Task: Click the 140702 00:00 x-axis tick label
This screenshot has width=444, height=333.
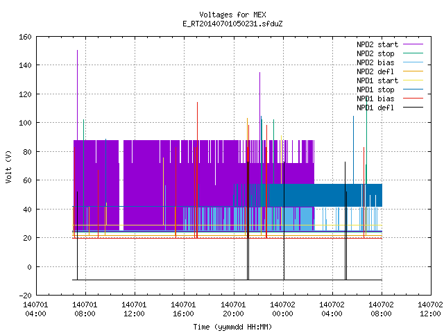Action: [282, 309]
